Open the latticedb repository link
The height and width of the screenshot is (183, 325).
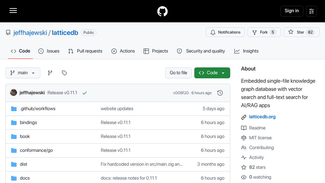pos(65,33)
